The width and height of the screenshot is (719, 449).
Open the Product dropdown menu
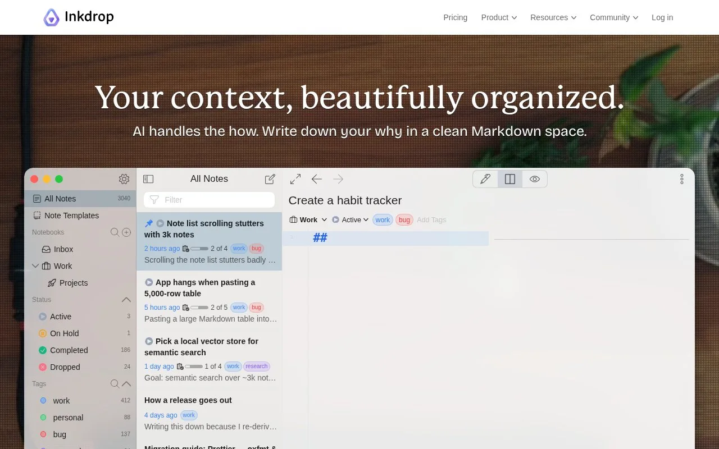point(499,17)
